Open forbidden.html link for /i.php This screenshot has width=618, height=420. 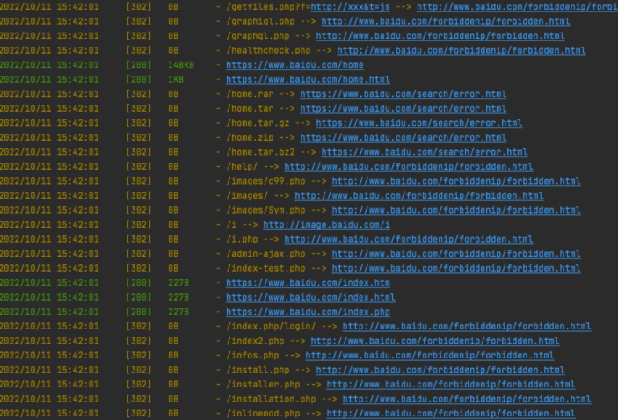tap(409, 239)
